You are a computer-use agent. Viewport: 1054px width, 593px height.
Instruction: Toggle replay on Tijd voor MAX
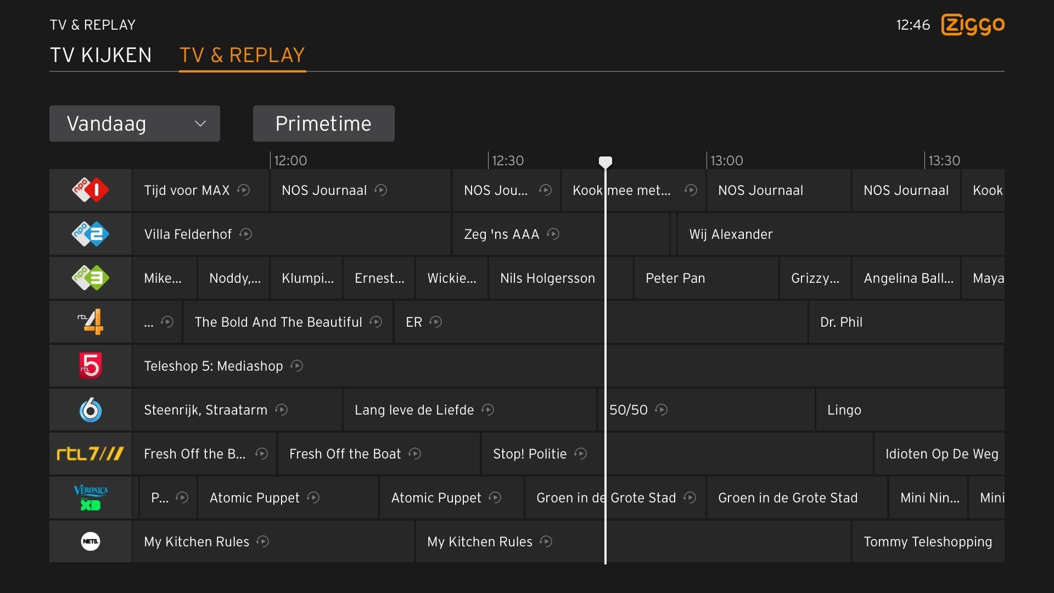pos(244,190)
